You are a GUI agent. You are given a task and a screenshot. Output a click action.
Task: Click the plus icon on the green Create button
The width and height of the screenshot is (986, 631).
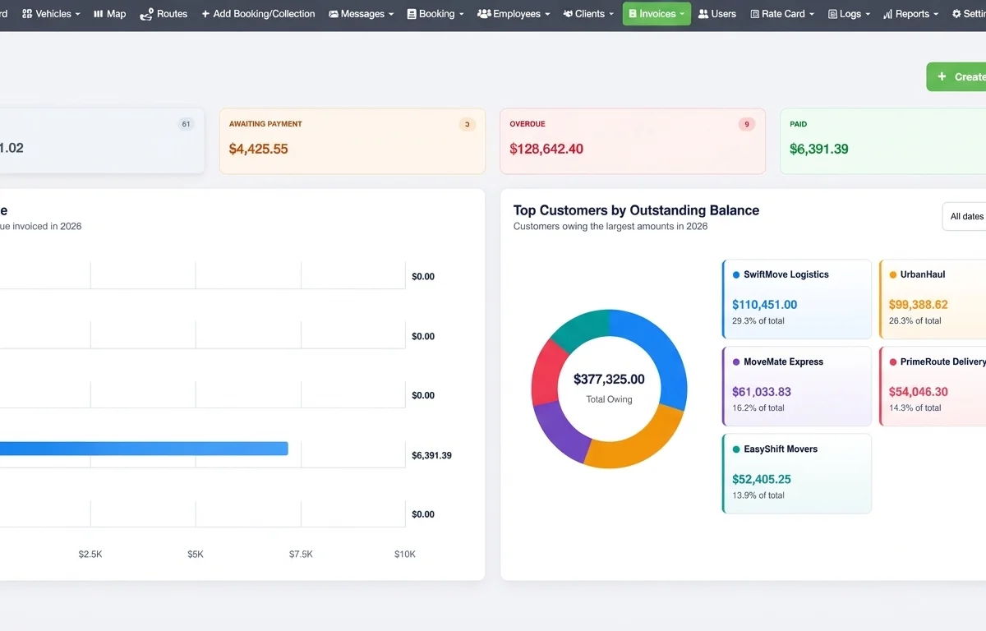click(x=942, y=76)
